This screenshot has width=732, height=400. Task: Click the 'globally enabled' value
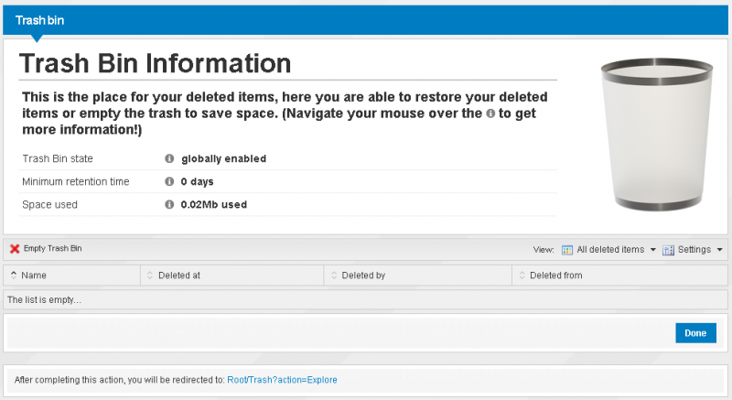click(223, 158)
